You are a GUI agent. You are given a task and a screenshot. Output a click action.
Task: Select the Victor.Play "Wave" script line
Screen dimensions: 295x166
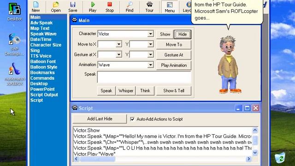pos(94,154)
